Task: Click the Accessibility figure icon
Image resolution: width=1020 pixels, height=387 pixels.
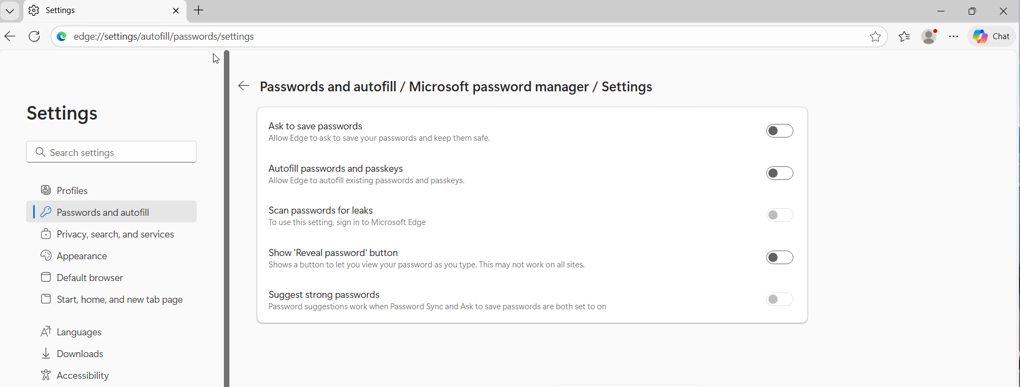Action: click(46, 375)
